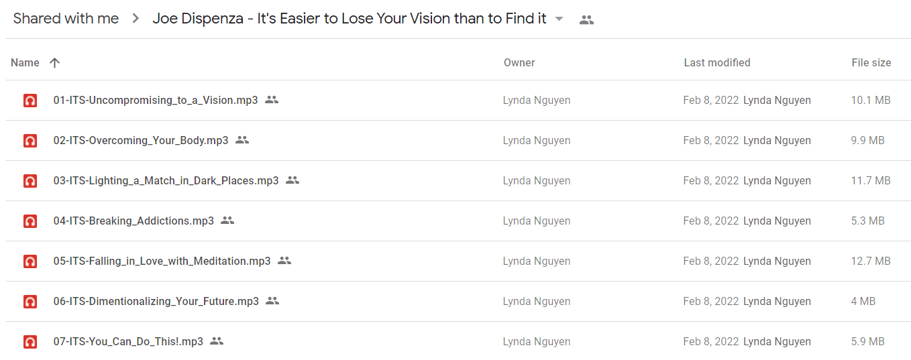This screenshot has width=911, height=360.
Task: Click the File size column header
Action: pos(871,62)
